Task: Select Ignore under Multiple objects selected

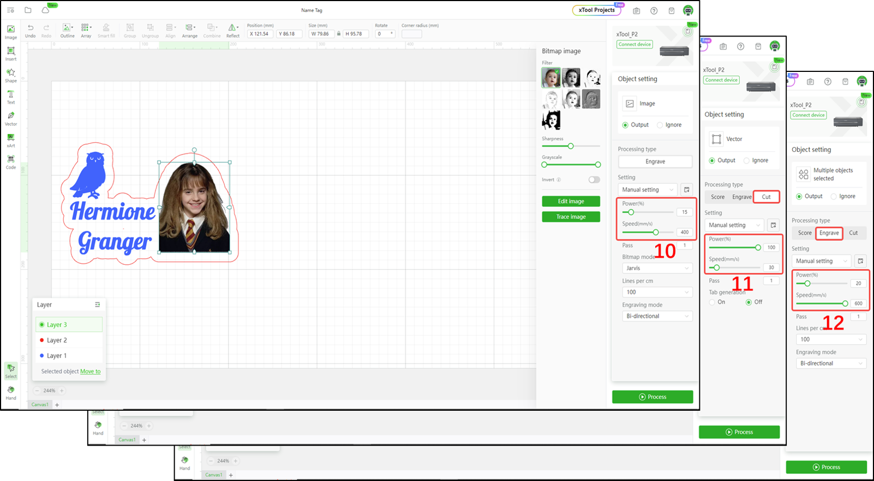Action: coord(834,196)
